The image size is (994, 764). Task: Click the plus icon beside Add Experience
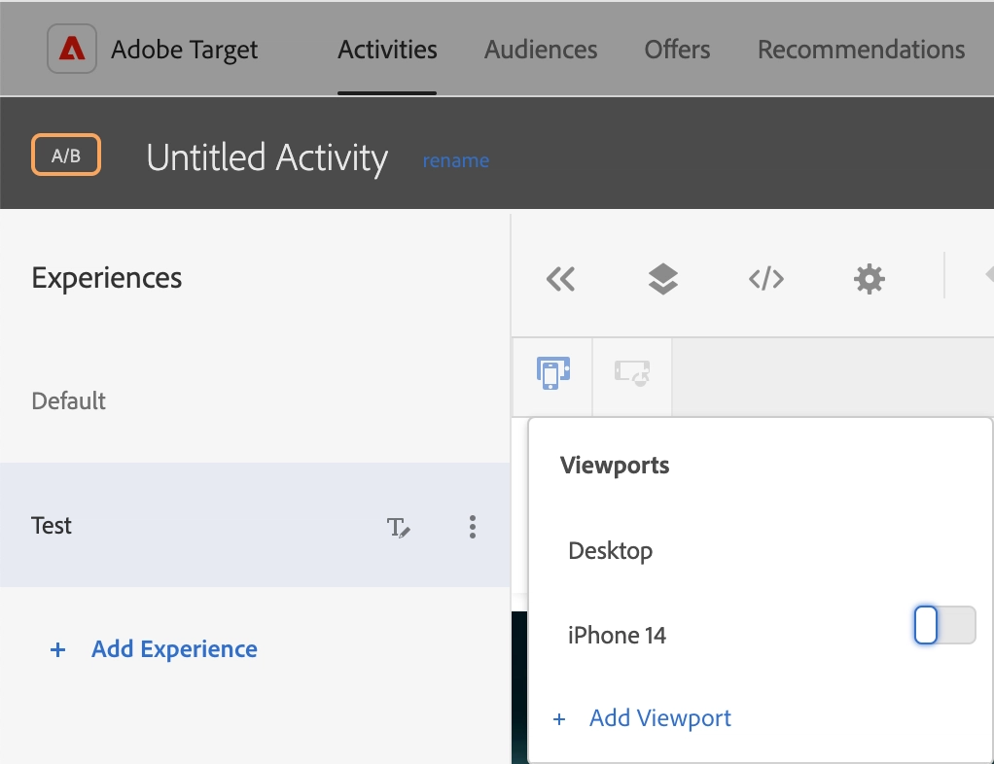click(x=57, y=649)
